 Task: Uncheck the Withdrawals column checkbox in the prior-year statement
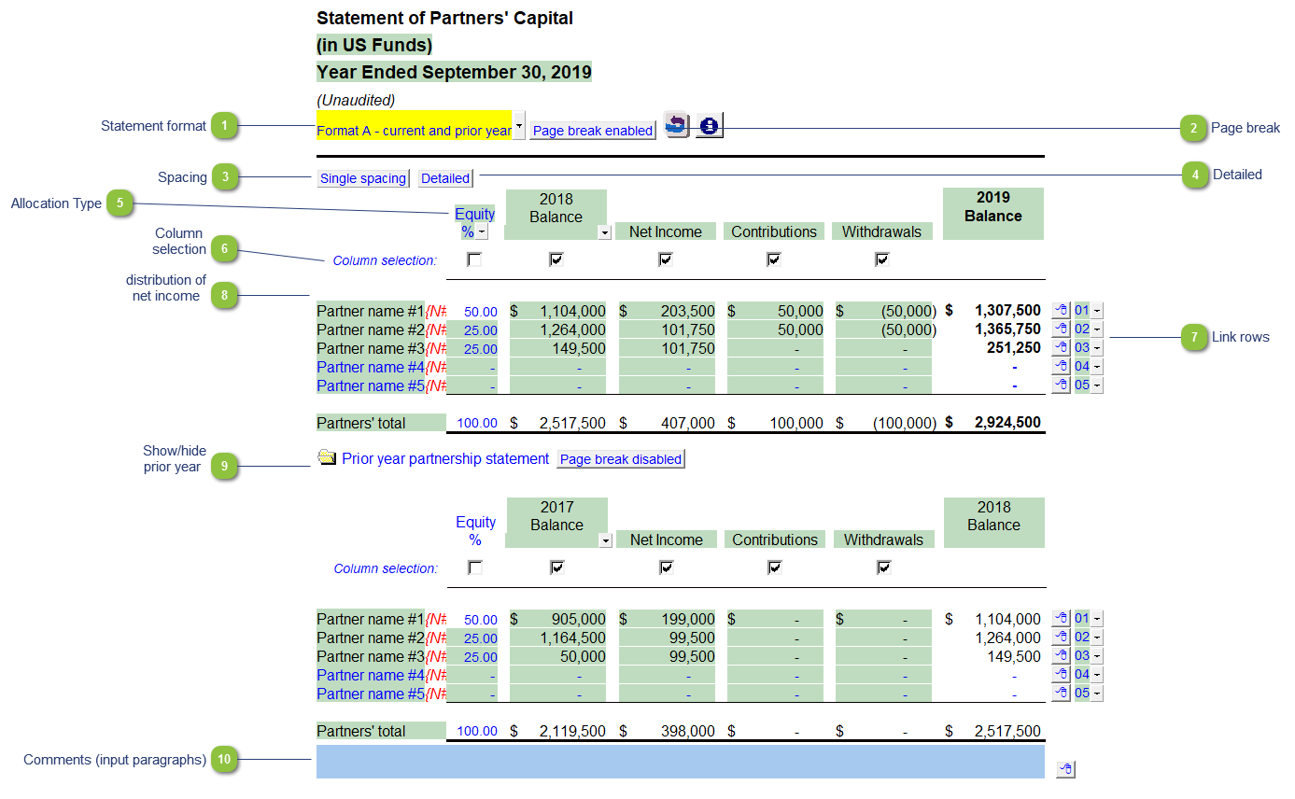click(x=883, y=568)
